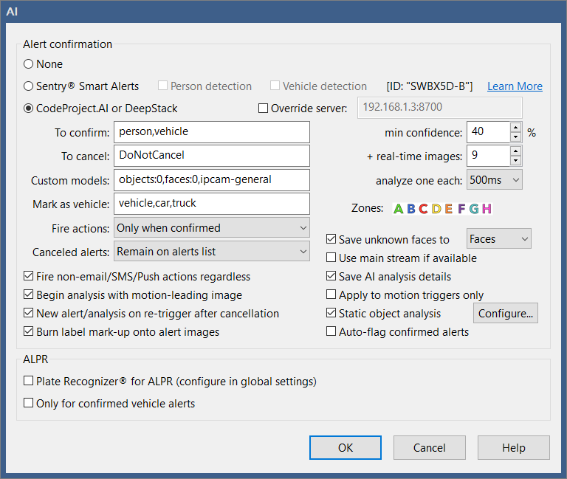Toggle the purple zone F icon
This screenshot has height=479, width=567.
(x=461, y=209)
